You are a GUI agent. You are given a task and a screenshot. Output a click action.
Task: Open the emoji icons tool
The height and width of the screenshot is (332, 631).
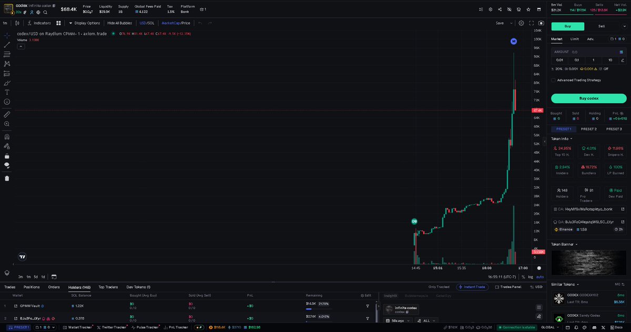[x=7, y=102]
